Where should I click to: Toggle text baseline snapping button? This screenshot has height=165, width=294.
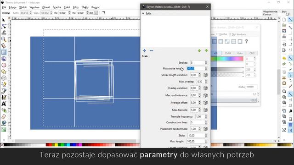[x=290, y=111]
